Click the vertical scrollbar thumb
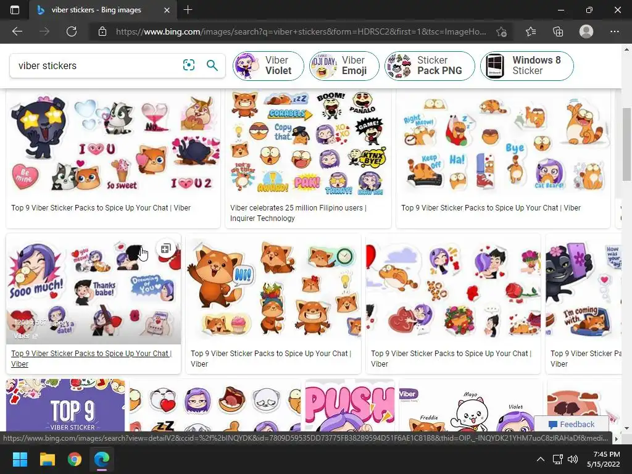The width and height of the screenshot is (632, 474). click(x=627, y=144)
